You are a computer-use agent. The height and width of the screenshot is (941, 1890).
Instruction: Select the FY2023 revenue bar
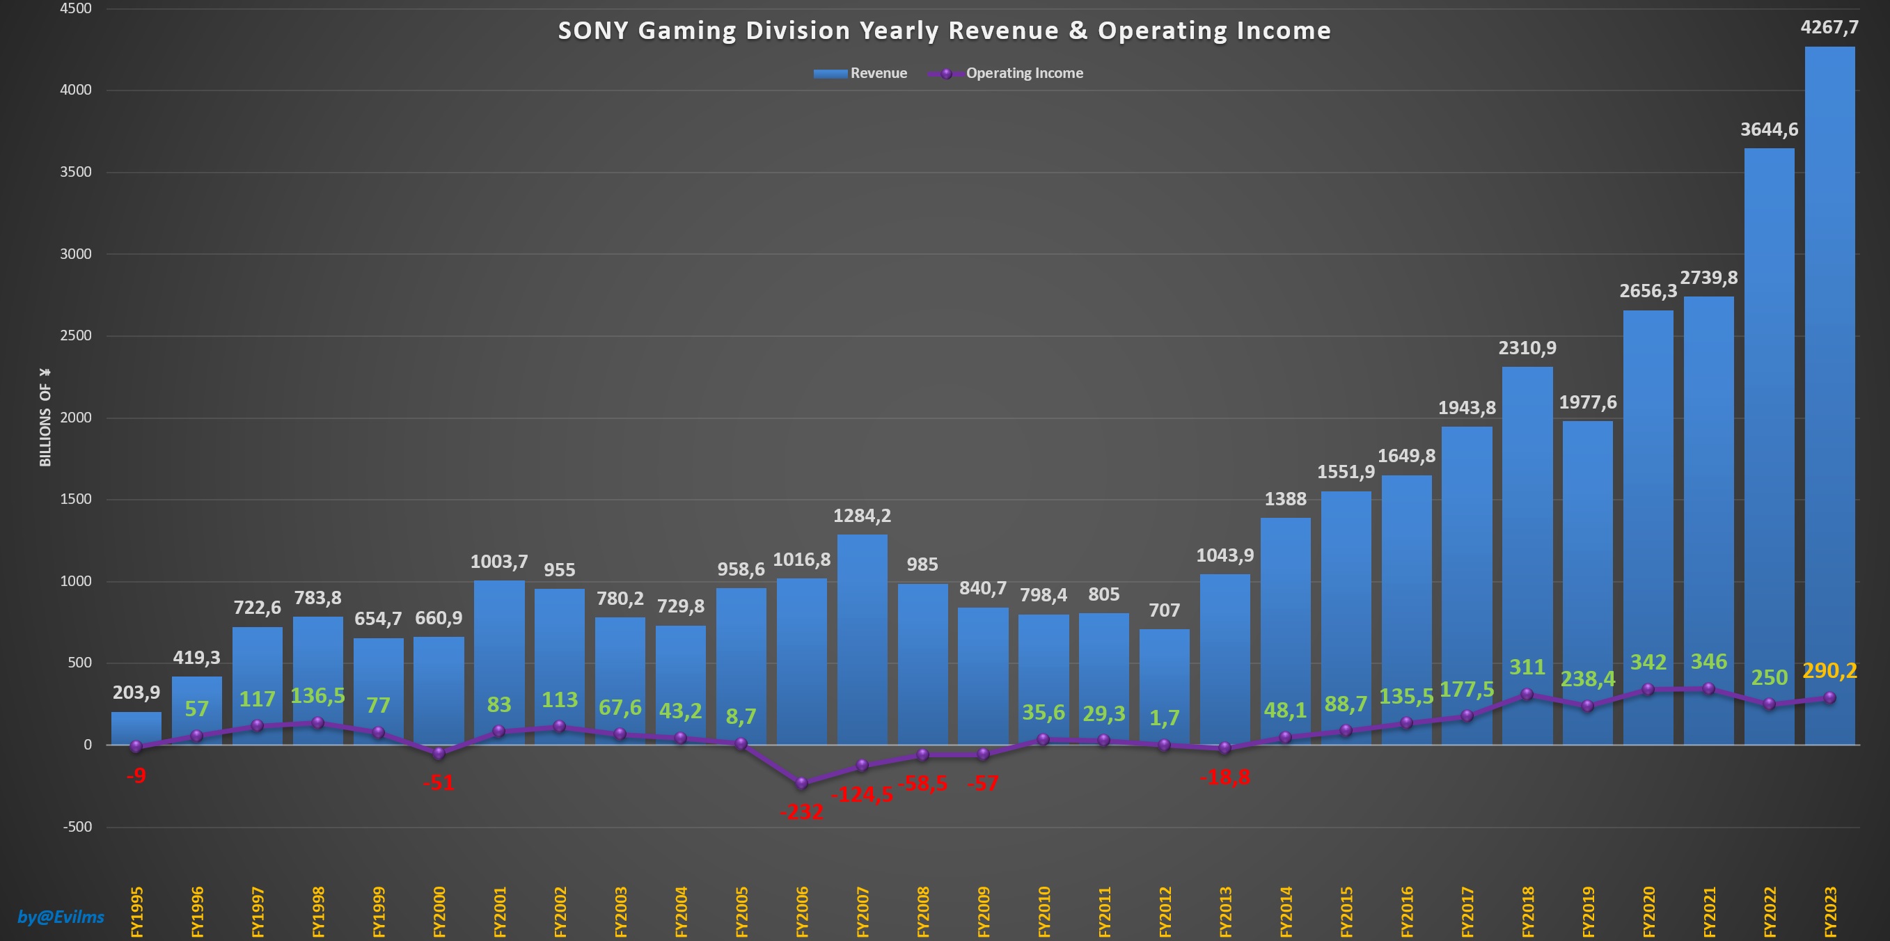tap(1829, 396)
